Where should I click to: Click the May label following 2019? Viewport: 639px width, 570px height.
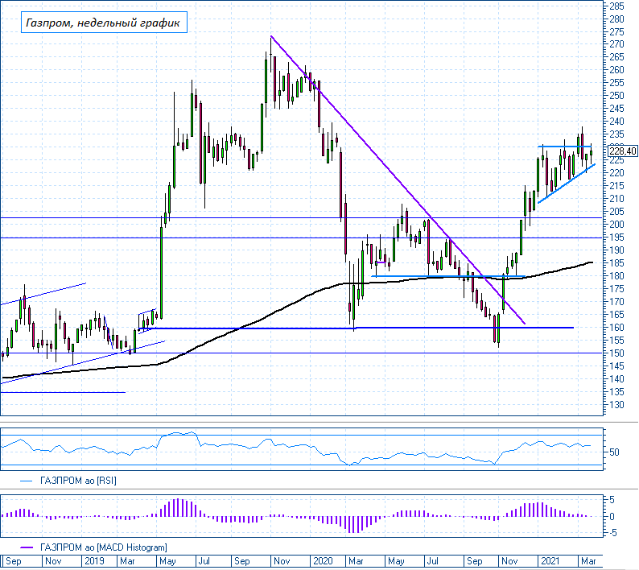(167, 561)
